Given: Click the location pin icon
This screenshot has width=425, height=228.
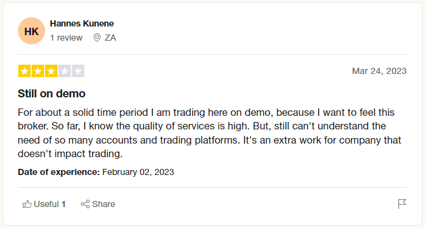Looking at the screenshot, I should point(97,38).
